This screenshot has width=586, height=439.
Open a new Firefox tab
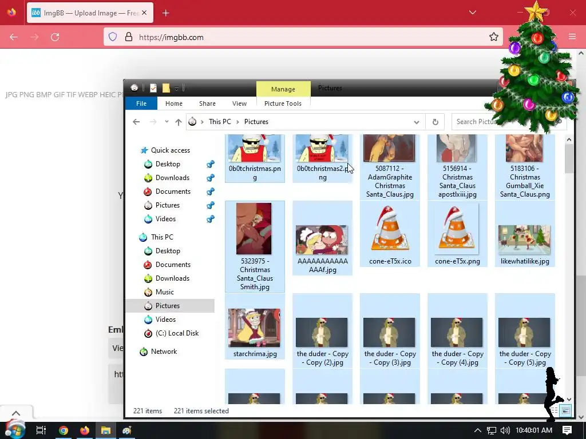(x=166, y=13)
